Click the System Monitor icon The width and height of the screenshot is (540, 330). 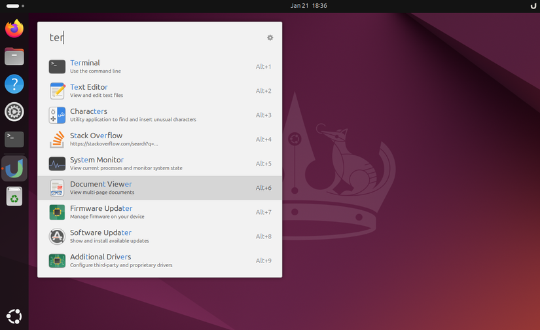click(57, 164)
